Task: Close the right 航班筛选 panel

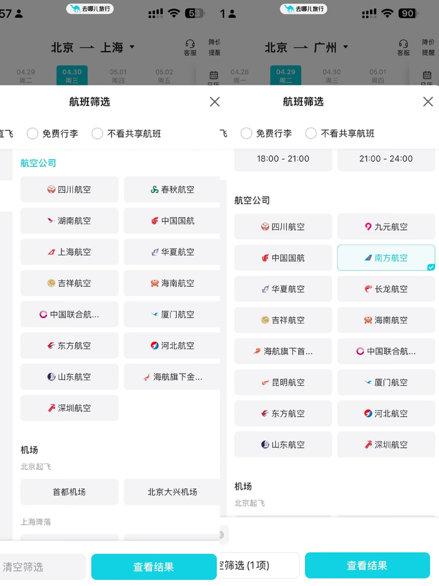Action: coord(428,102)
